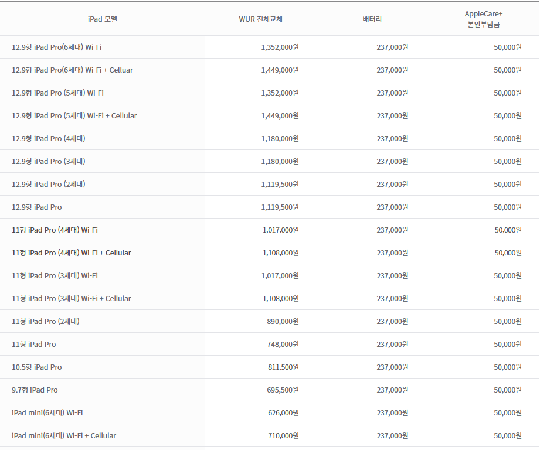Click 1,108,000원 in 11형 4세대 Cellular row

281,253
